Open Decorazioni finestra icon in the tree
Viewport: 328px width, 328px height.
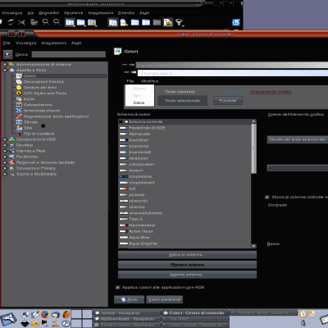point(19,82)
